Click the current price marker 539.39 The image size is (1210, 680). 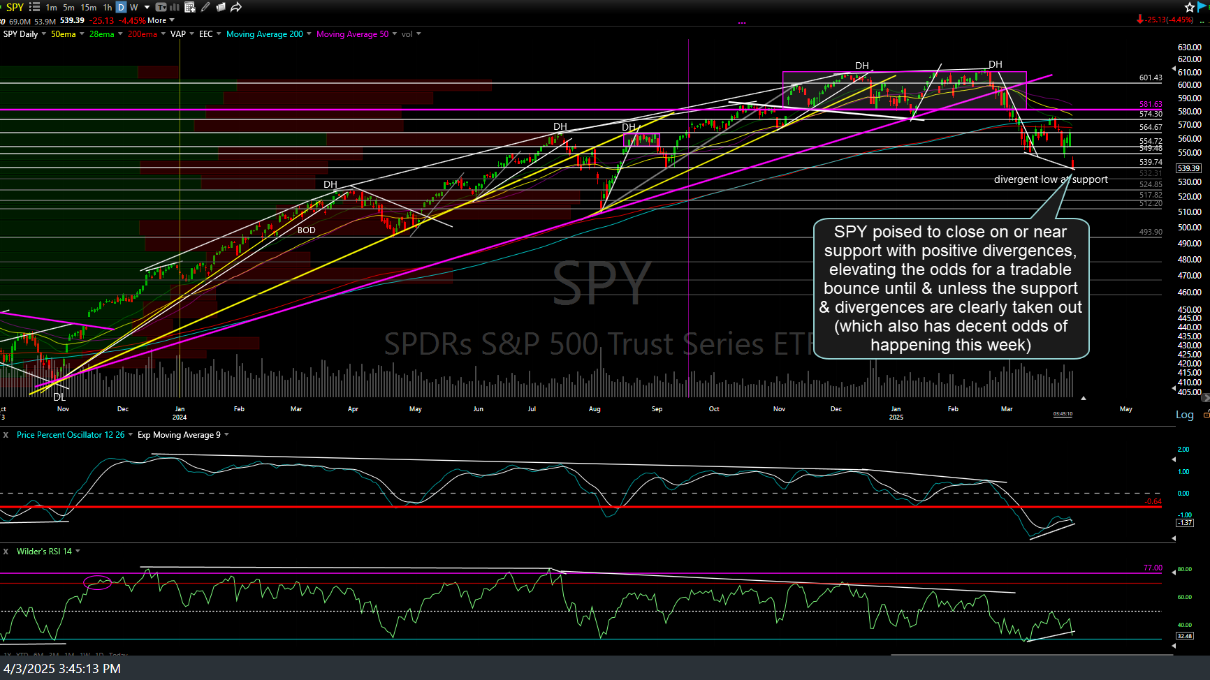[x=1188, y=168]
